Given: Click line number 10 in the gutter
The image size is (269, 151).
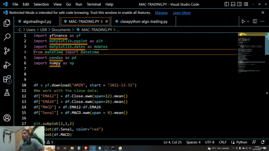Looking at the screenshot, I should click(24, 85).
